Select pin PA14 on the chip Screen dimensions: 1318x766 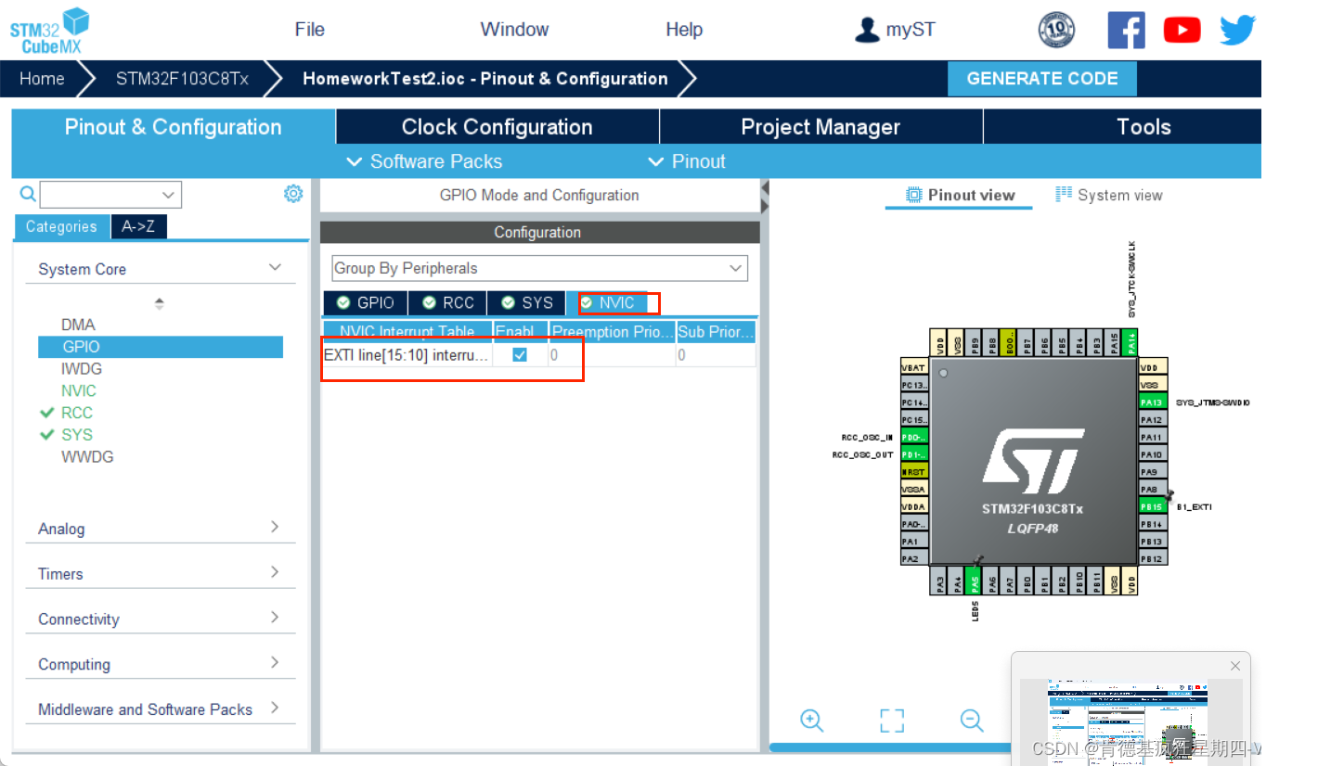coord(1131,341)
